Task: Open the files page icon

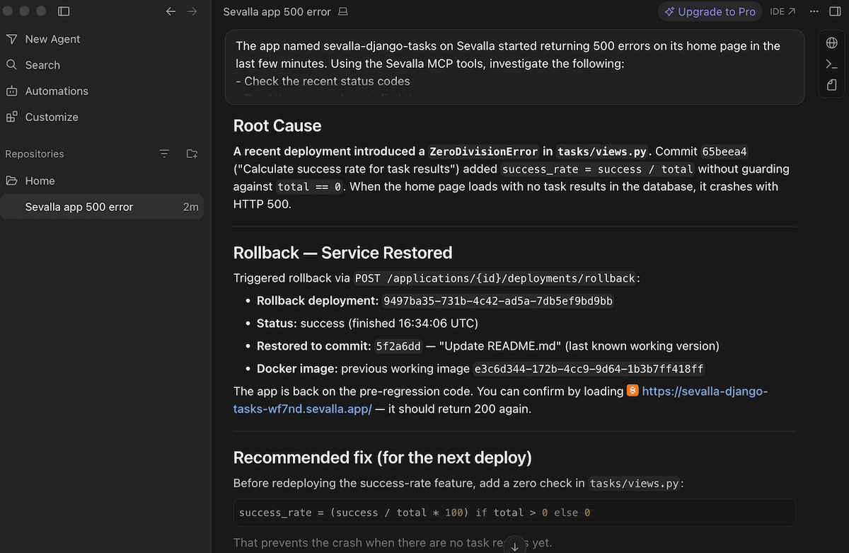Action: 832,85
